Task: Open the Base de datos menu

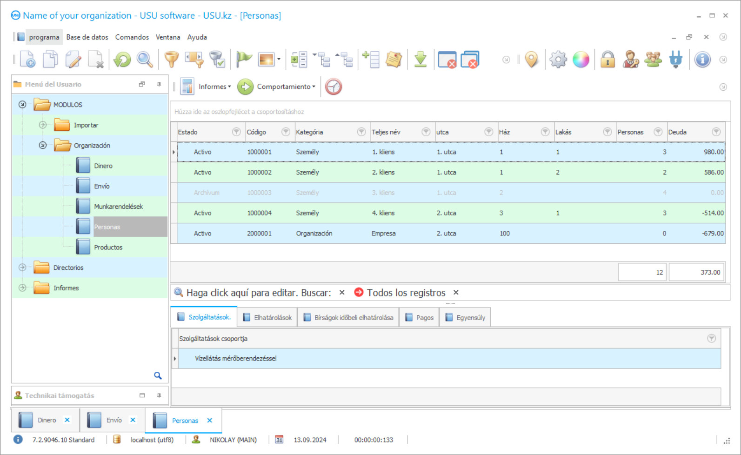Action: click(87, 37)
